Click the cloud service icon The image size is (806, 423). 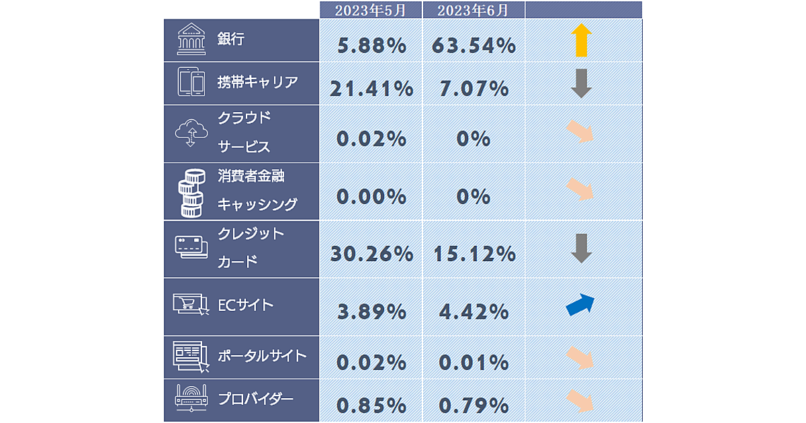[191, 134]
